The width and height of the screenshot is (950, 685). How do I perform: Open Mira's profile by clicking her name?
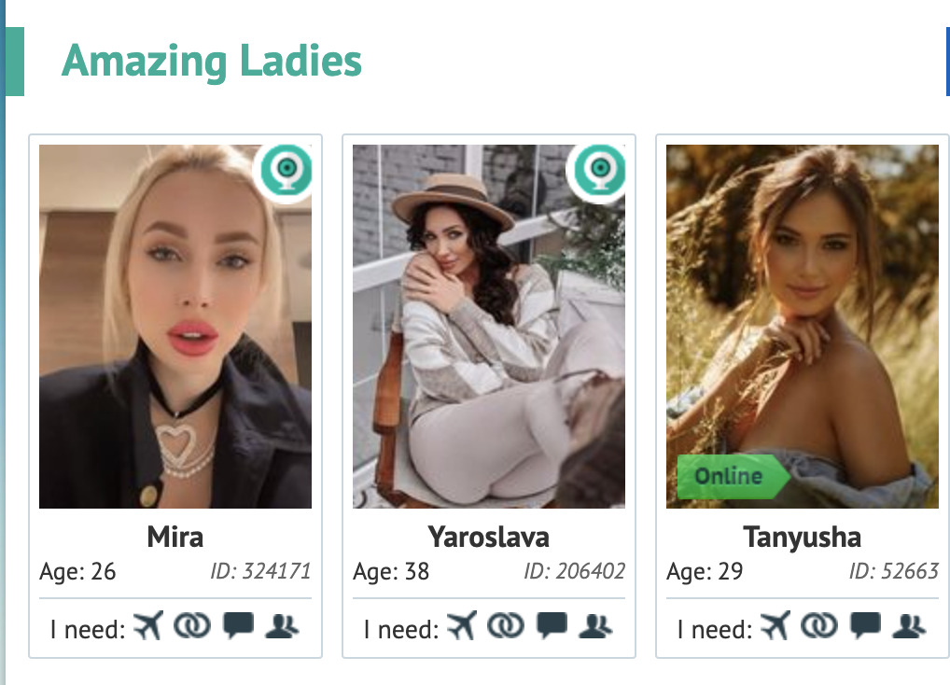[x=175, y=537]
